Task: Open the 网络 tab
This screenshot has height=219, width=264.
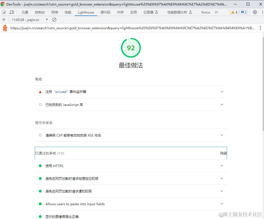Action: pyautogui.click(x=55, y=12)
